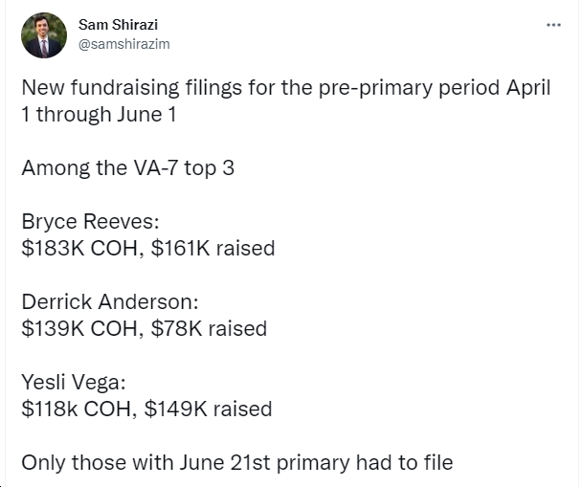
Task: Click the '1 through June 1' line
Action: click(99, 115)
